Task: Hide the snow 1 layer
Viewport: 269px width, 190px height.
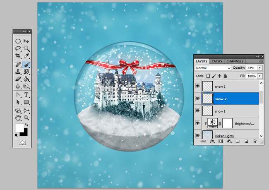Action: 198,111
